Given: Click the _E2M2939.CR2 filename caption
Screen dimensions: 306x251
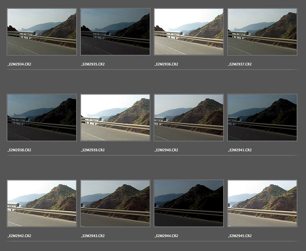Looking at the screenshot, I should click(x=93, y=150).
